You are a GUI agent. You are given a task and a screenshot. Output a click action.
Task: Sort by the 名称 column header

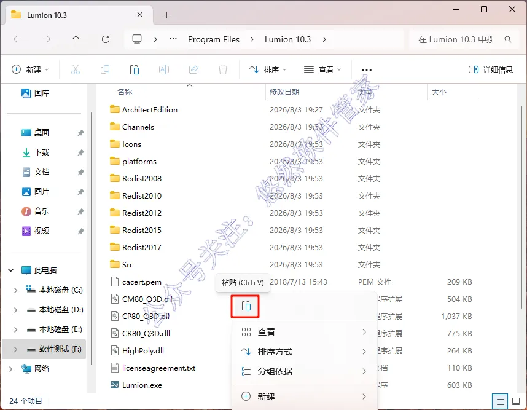coord(124,92)
